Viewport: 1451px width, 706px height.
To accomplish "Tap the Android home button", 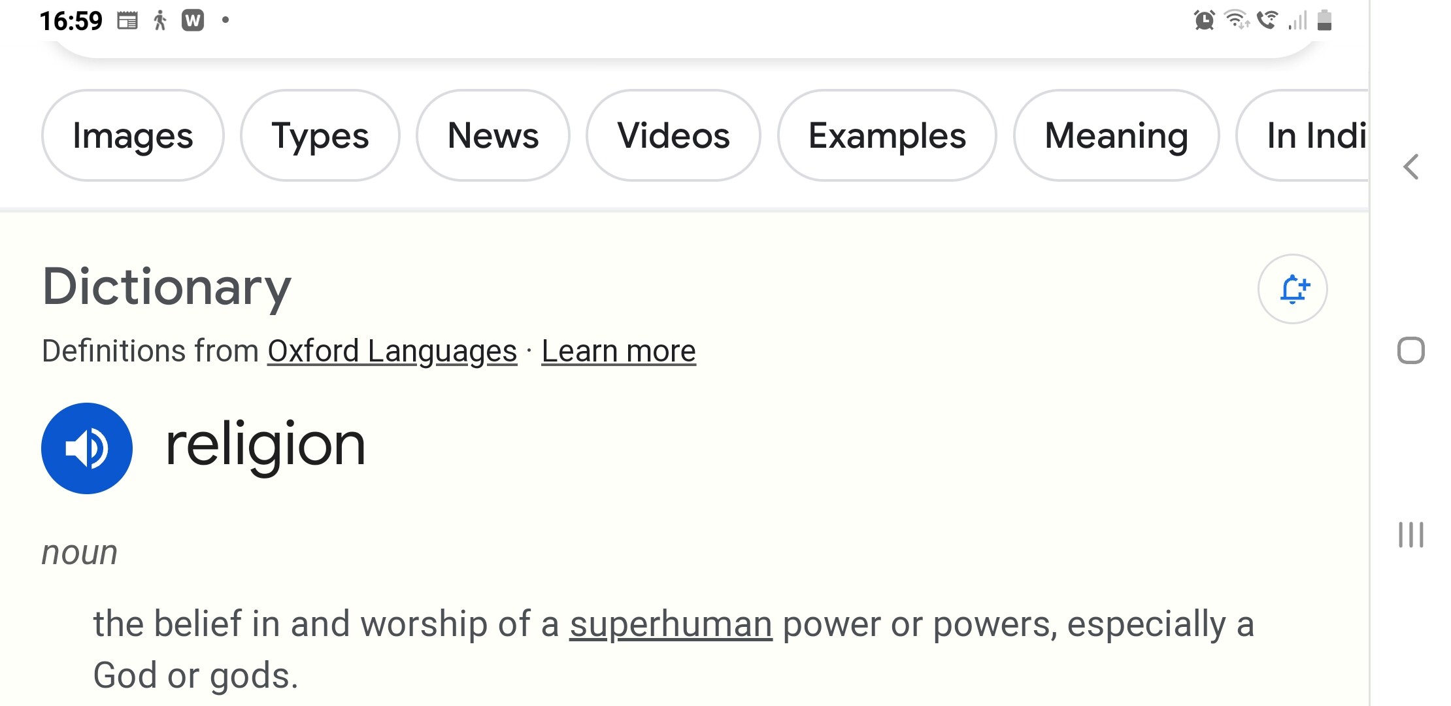I will (1411, 351).
